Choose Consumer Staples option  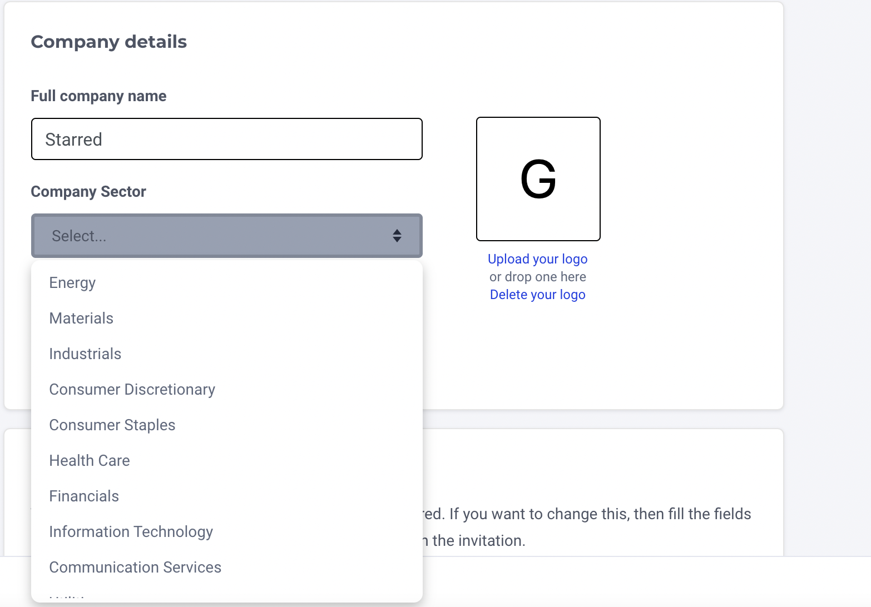[227, 425]
